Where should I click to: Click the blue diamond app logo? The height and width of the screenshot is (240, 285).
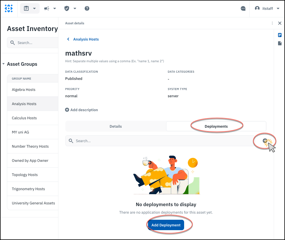pos(9,8)
